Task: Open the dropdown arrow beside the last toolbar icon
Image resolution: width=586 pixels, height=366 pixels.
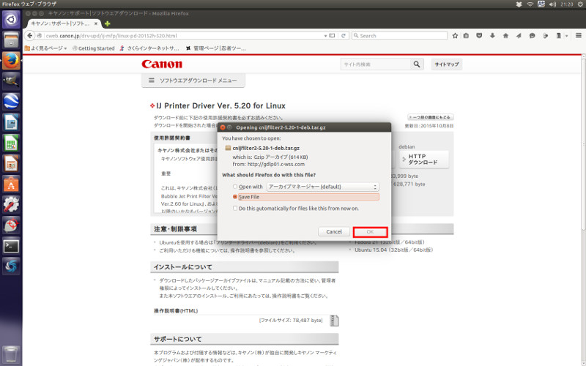Action: [566, 36]
